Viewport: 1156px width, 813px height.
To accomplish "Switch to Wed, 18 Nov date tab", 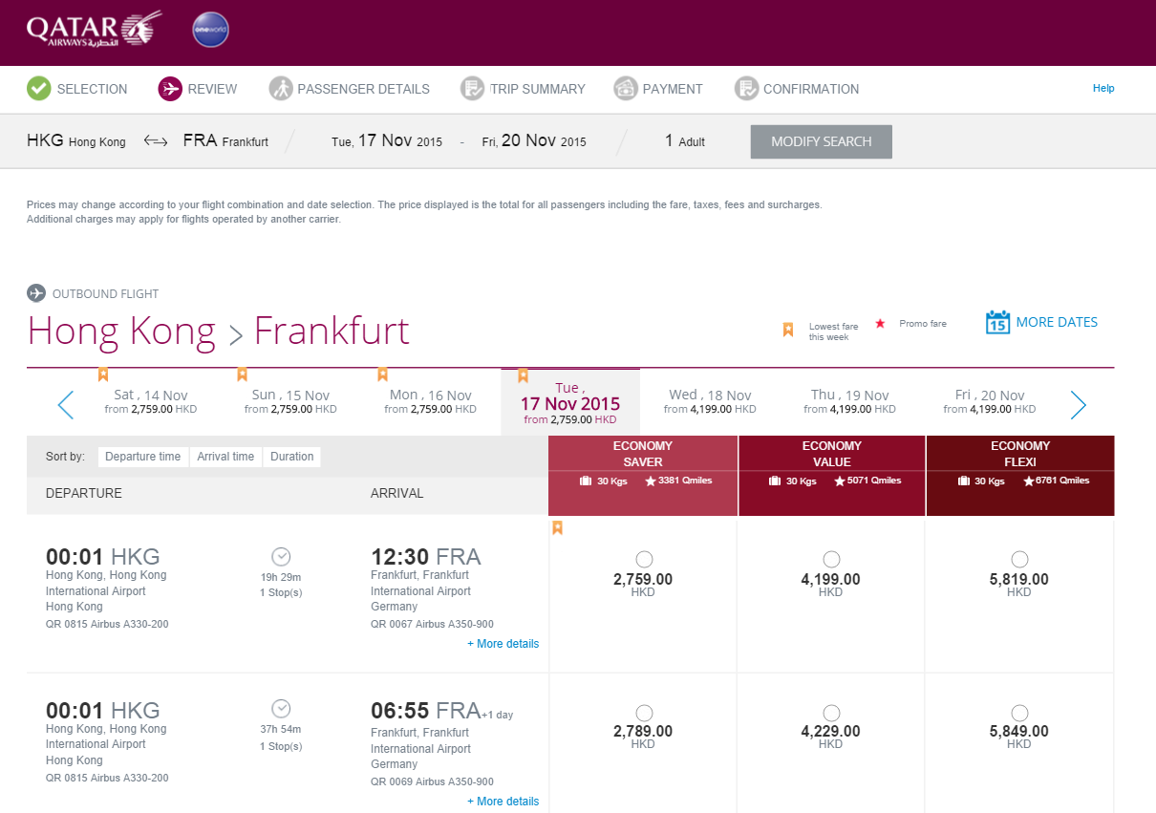I will click(x=710, y=401).
